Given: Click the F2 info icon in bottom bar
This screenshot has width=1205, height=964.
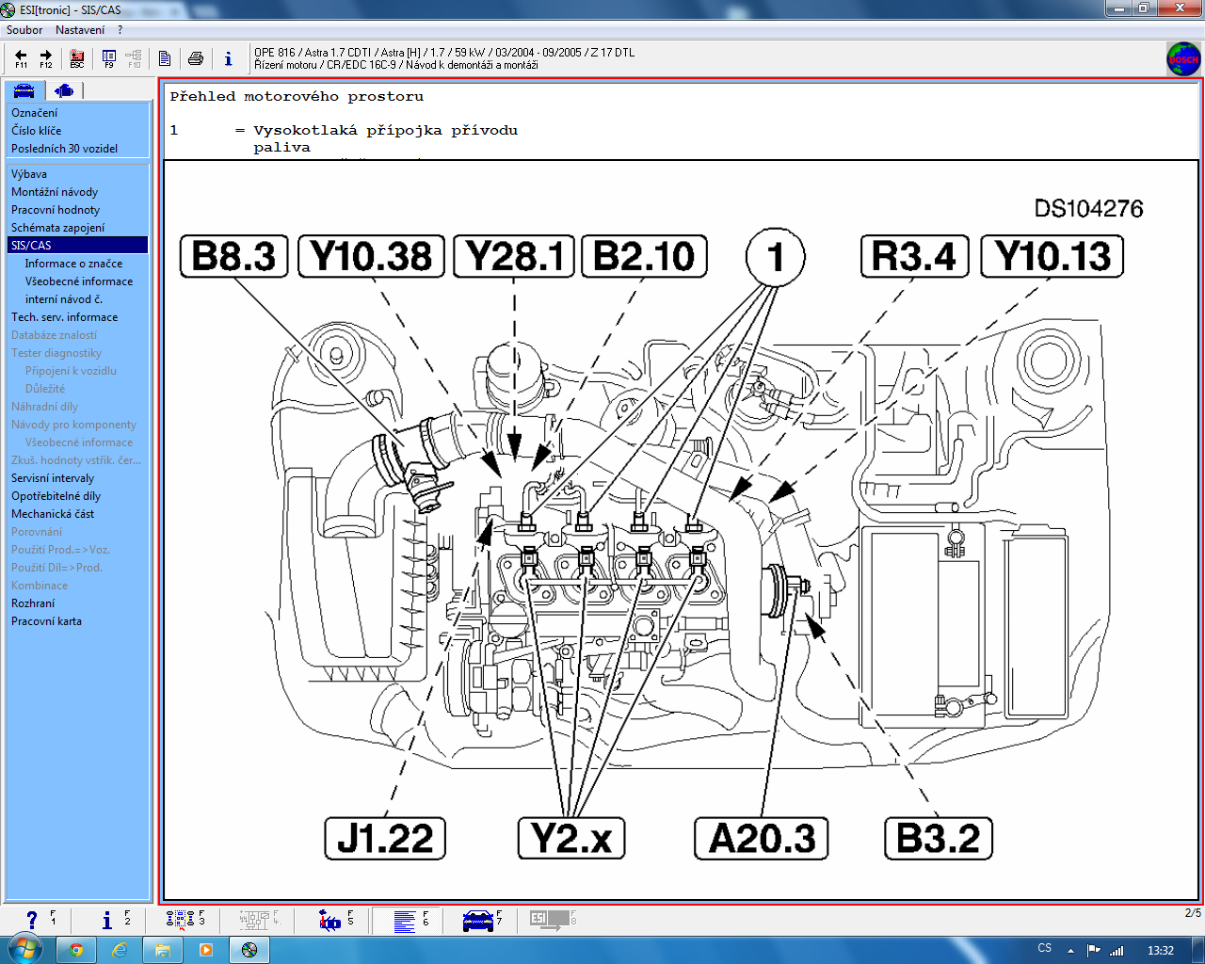Looking at the screenshot, I should click(x=107, y=920).
